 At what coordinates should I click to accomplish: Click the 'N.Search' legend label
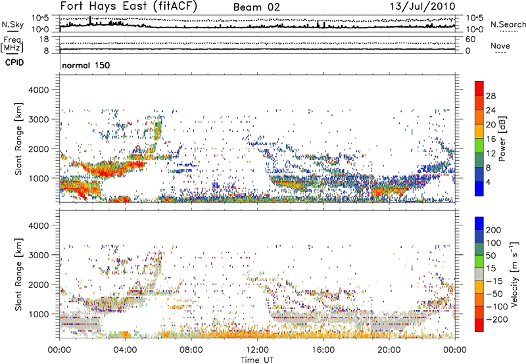click(x=508, y=24)
